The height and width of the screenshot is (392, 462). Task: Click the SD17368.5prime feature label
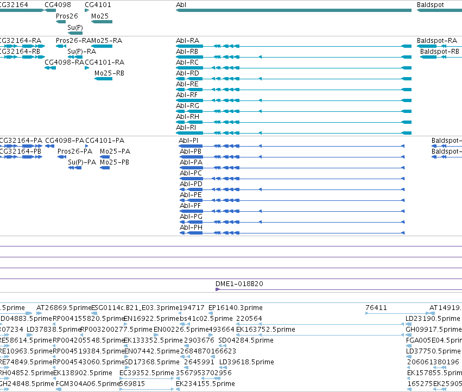coord(152,362)
